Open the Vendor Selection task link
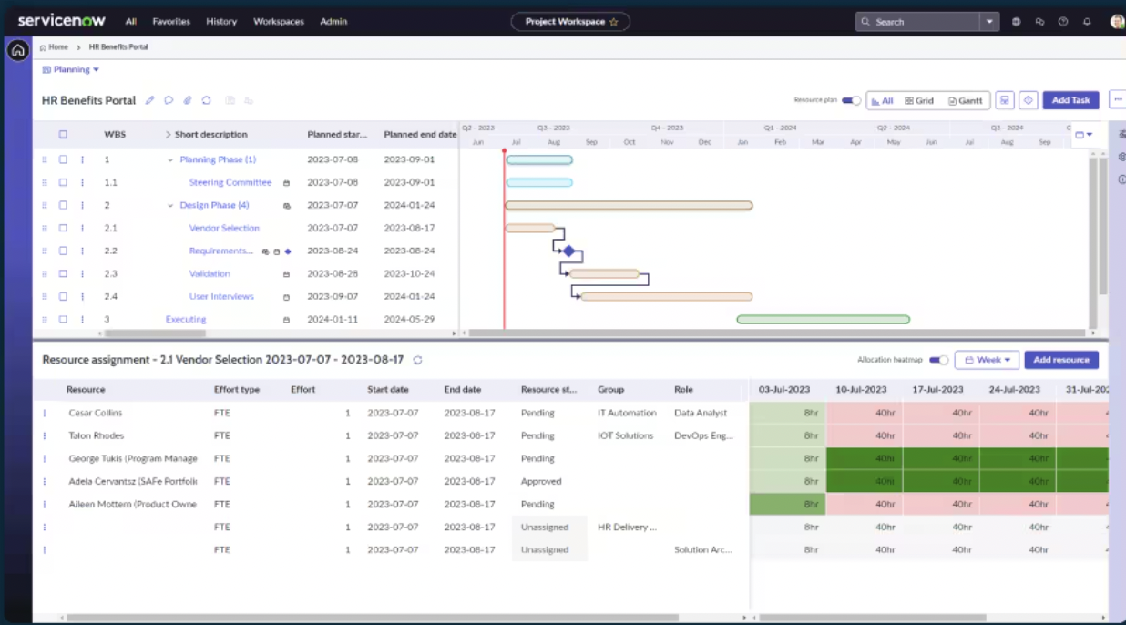The height and width of the screenshot is (625, 1126). coord(224,228)
